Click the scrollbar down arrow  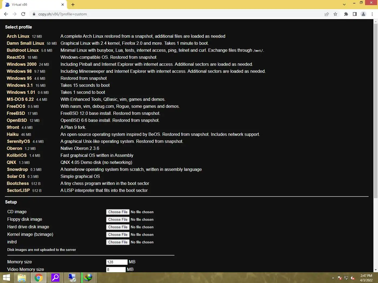(x=376, y=270)
